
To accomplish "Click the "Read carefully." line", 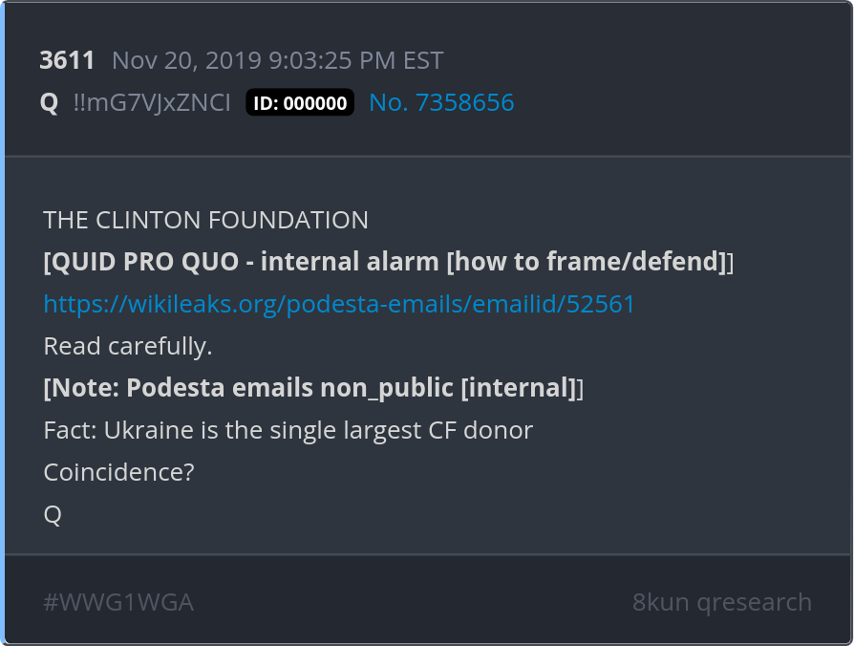I will tap(128, 347).
